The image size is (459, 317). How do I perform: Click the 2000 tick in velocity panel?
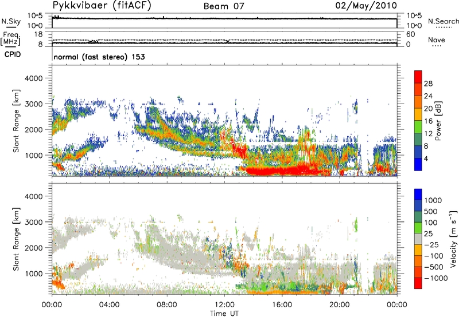33,248
